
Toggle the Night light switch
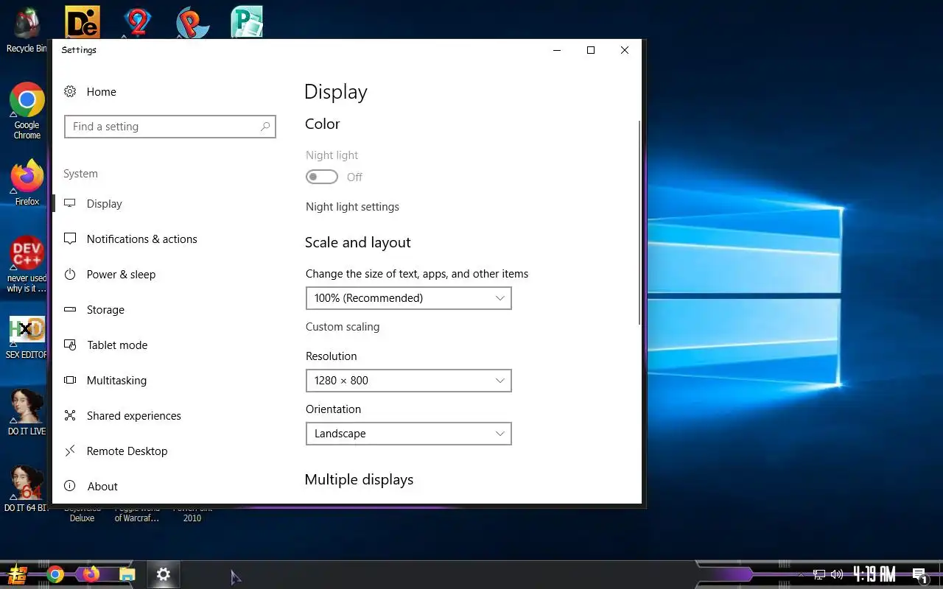[322, 177]
